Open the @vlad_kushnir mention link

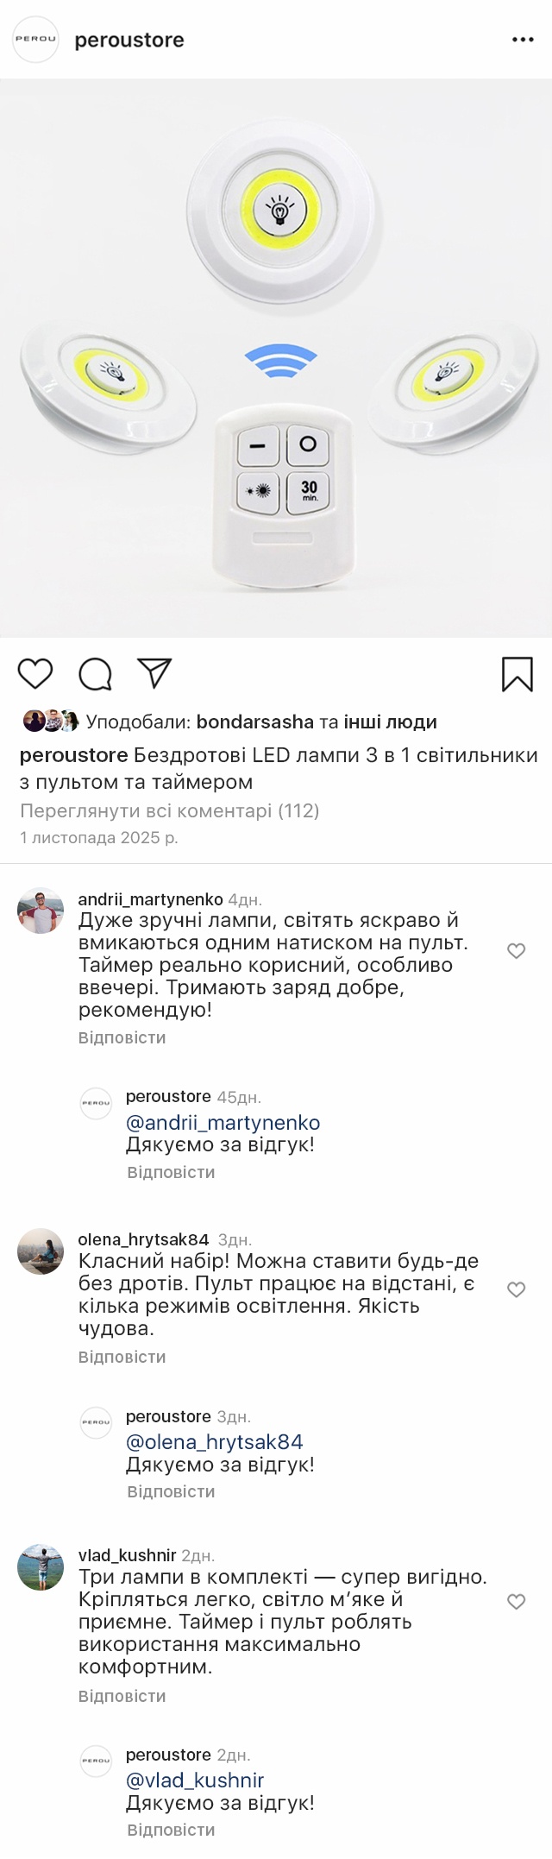pos(195,1780)
